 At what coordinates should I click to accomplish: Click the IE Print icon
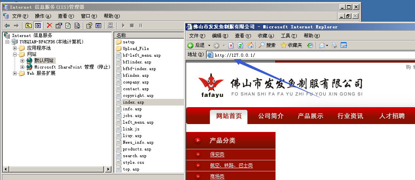pos(334,45)
